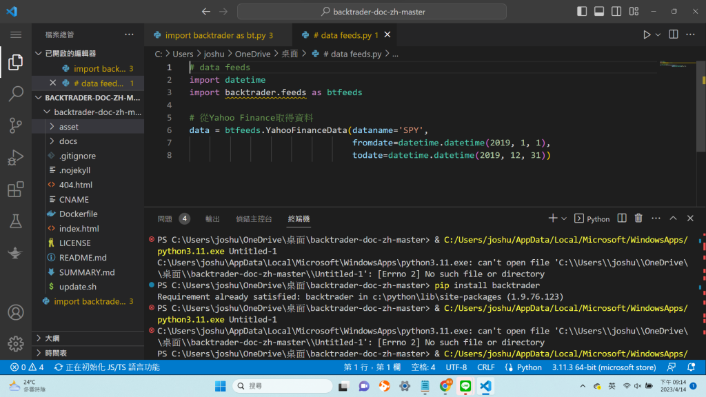Go back with the navigation arrow

click(x=206, y=12)
